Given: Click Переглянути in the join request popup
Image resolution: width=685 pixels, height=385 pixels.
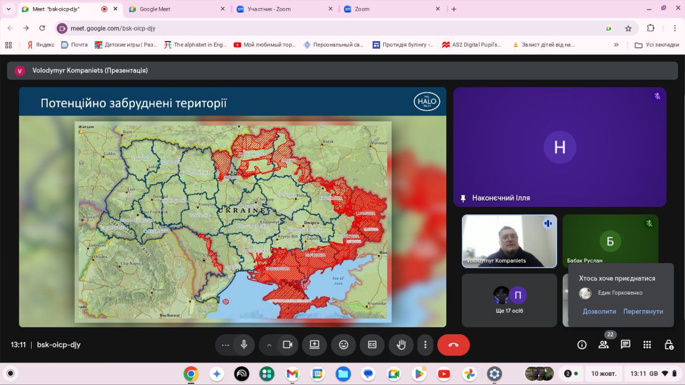Looking at the screenshot, I should click(643, 311).
